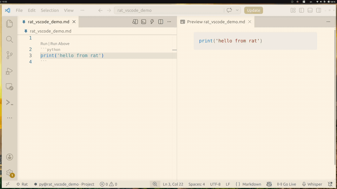Open the preview-to-the-side editor icon

[135, 22]
